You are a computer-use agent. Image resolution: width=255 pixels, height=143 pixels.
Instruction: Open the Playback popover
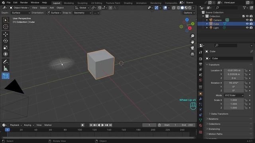(16, 125)
